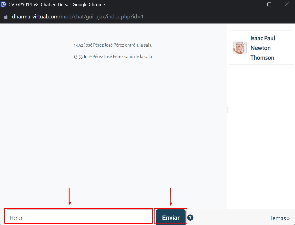Focus the message input containing Hola
Viewport: 295px width, 225px height.
(78, 218)
